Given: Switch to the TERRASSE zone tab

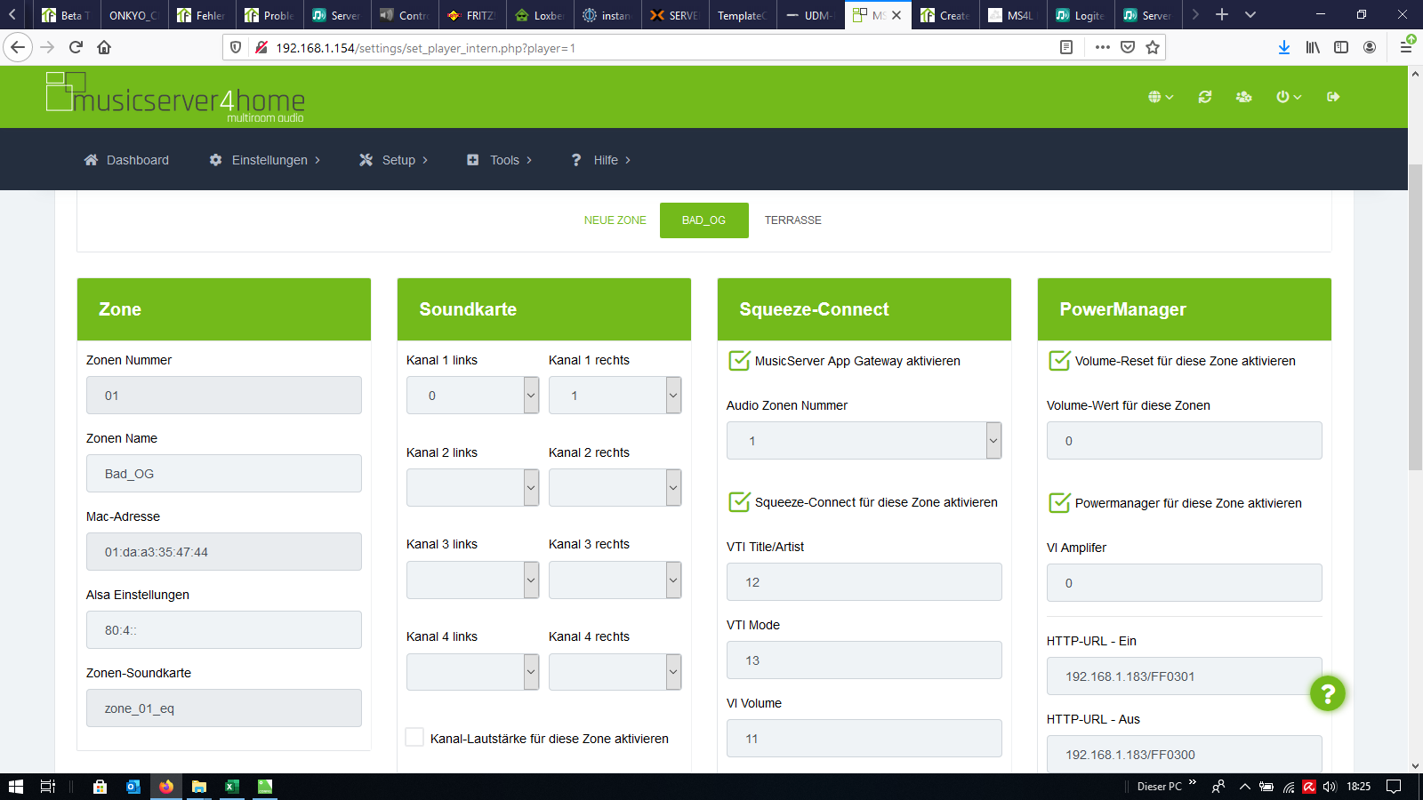Looking at the screenshot, I should tap(793, 220).
